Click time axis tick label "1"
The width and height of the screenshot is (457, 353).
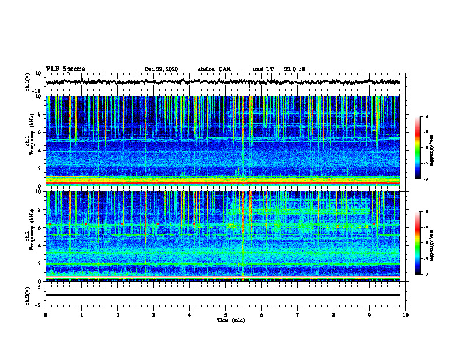(82, 315)
